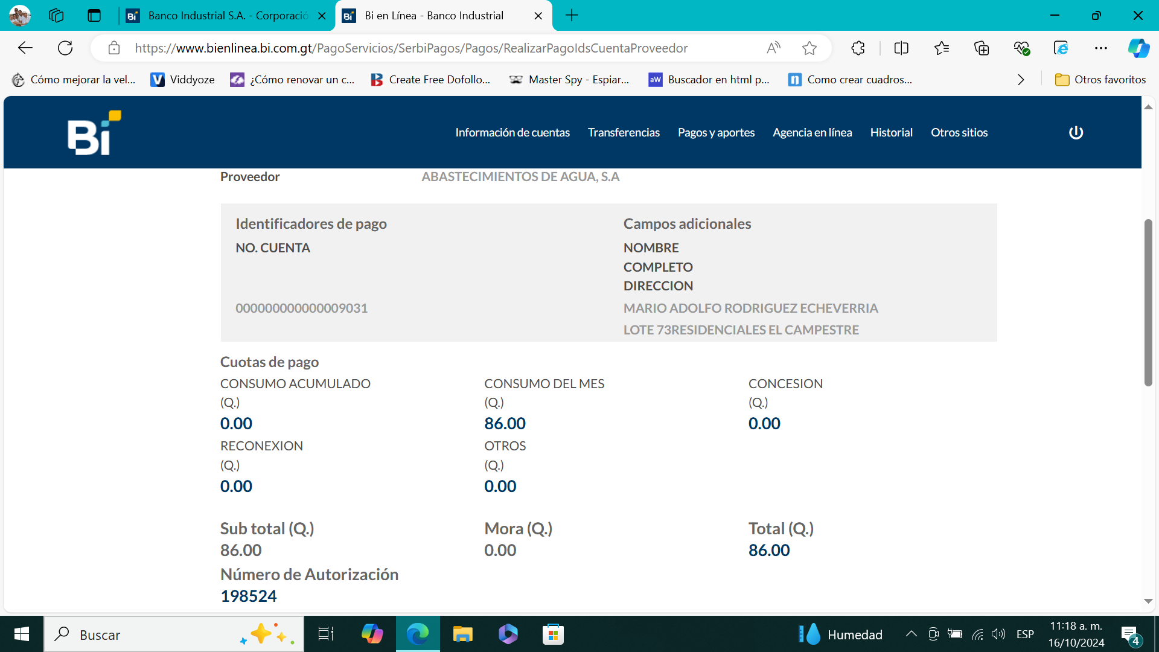
Task: Refresh the page
Action: click(x=65, y=48)
